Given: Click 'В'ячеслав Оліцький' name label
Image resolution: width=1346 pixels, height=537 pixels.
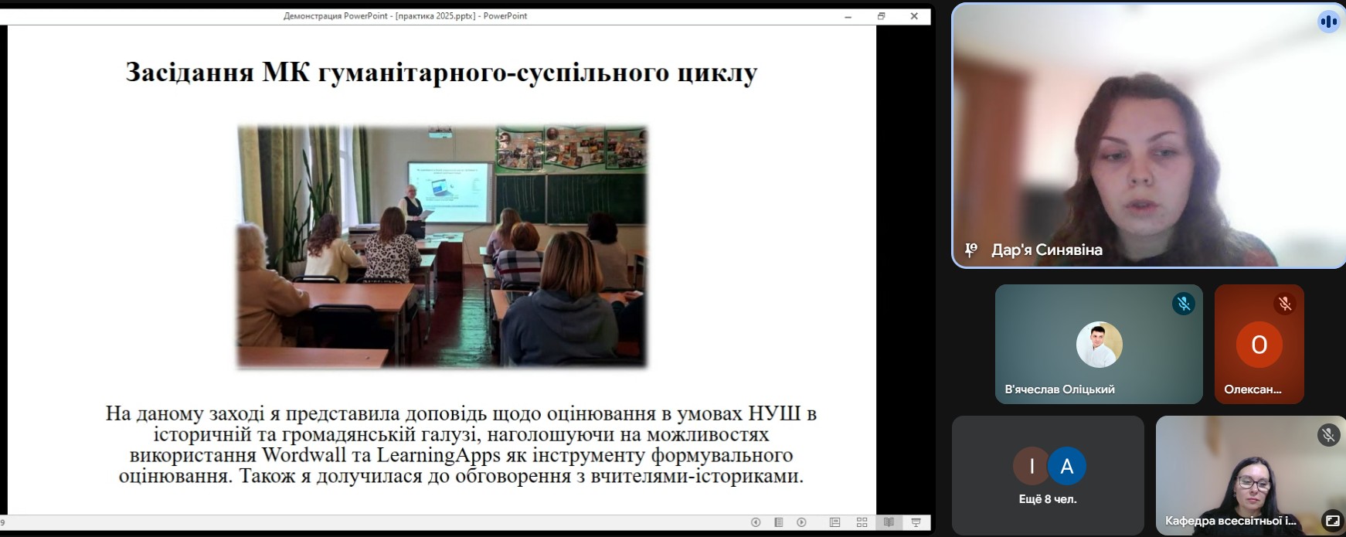Looking at the screenshot, I should tap(1059, 389).
